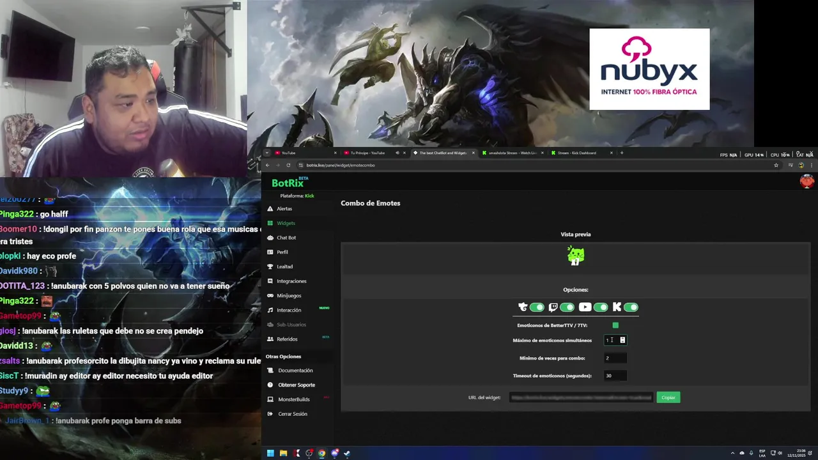The height and width of the screenshot is (460, 818).
Task: Open Steam from the taskbar
Action: coord(347,454)
